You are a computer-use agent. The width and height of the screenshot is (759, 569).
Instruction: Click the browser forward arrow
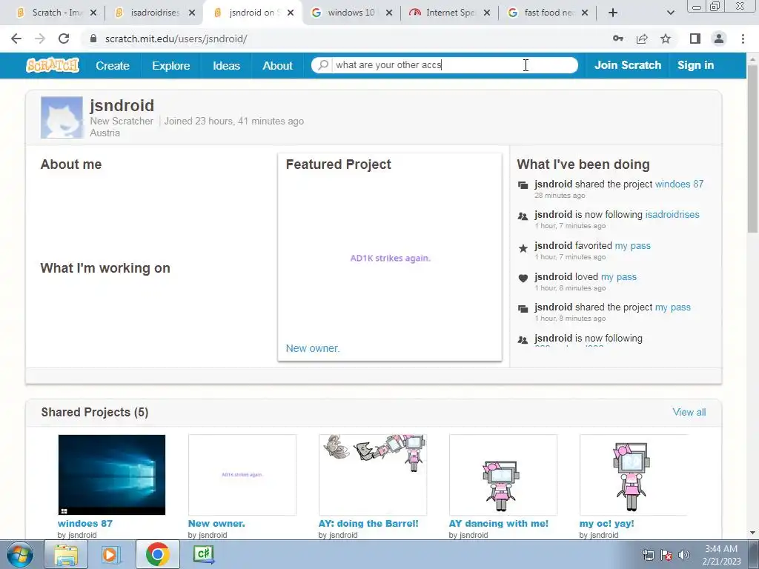(40, 39)
